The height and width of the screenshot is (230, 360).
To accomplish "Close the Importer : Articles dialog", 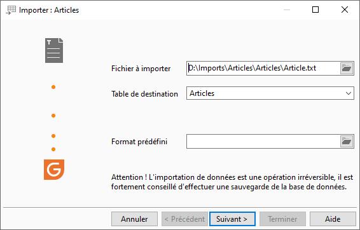I will [345, 10].
